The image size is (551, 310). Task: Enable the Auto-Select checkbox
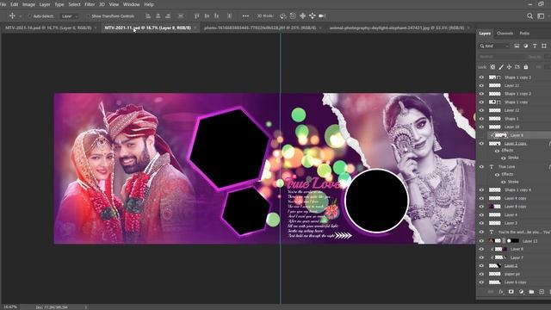pyautogui.click(x=29, y=16)
